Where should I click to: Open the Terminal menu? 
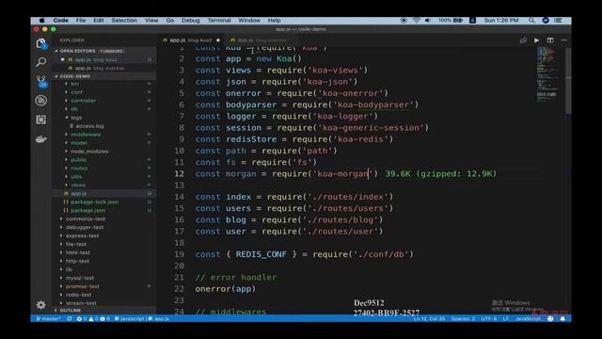coord(219,21)
